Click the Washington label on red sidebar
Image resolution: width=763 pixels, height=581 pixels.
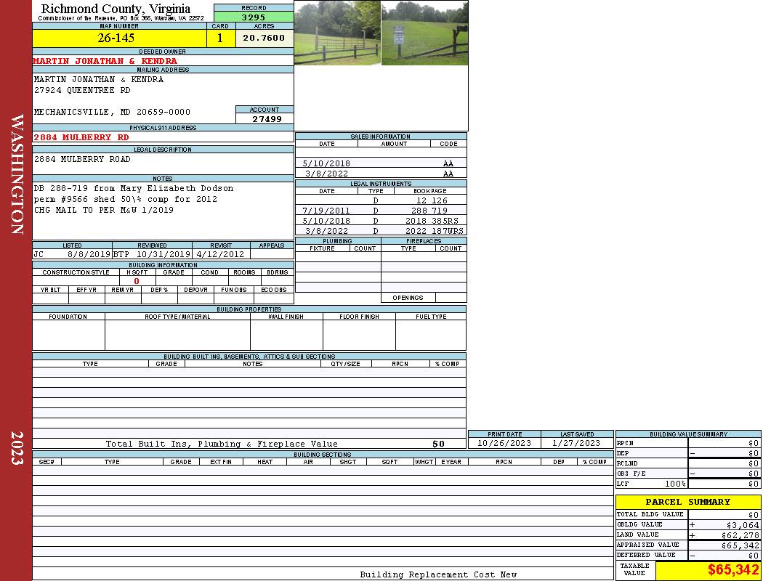17,174
